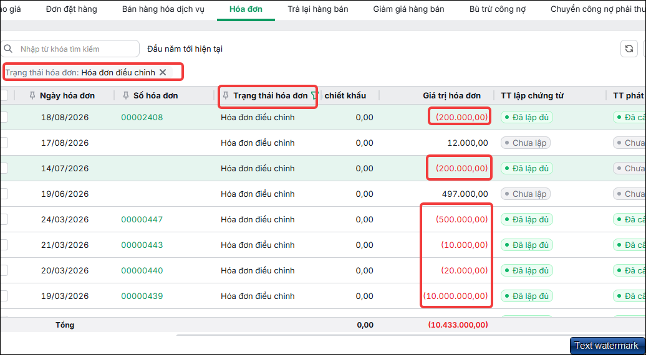Click in the keyword search field
The image size is (646, 355).
coord(70,49)
